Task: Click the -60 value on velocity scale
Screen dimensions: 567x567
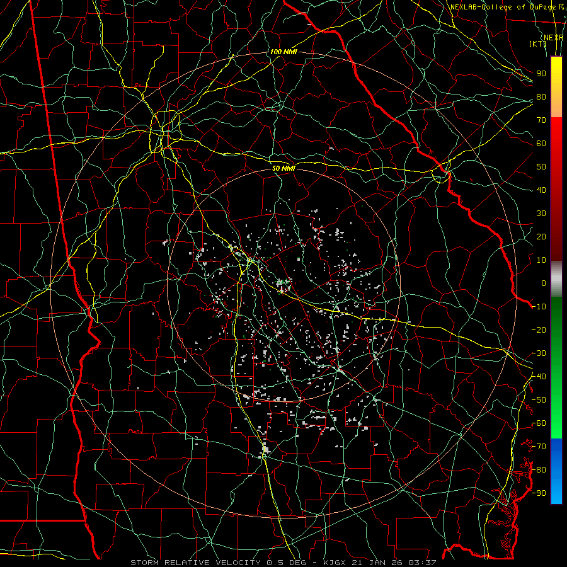Action: tap(539, 423)
